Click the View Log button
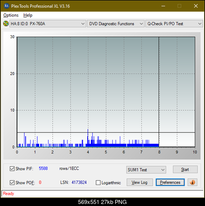This screenshot has width=205, height=206. pos(140,183)
